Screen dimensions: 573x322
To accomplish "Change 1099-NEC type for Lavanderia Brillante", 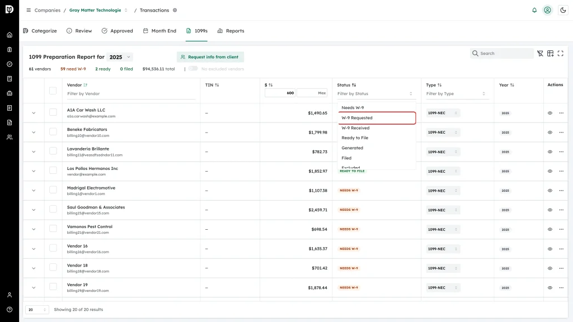I will pyautogui.click(x=443, y=152).
